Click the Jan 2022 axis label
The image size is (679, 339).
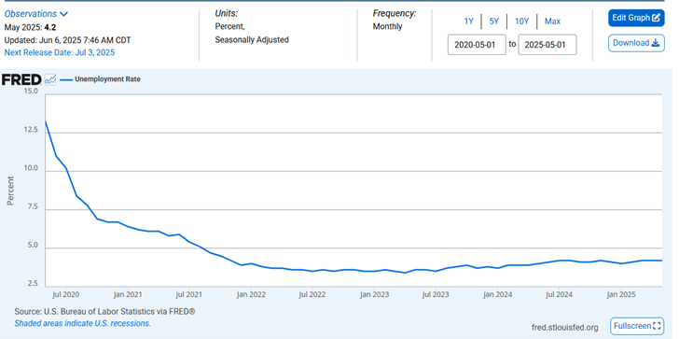(252, 295)
